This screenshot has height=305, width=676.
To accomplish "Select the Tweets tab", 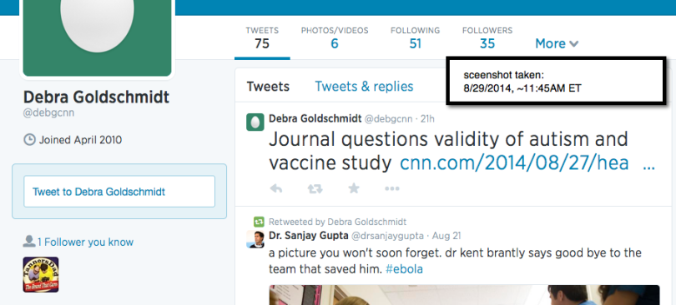I will tap(268, 87).
